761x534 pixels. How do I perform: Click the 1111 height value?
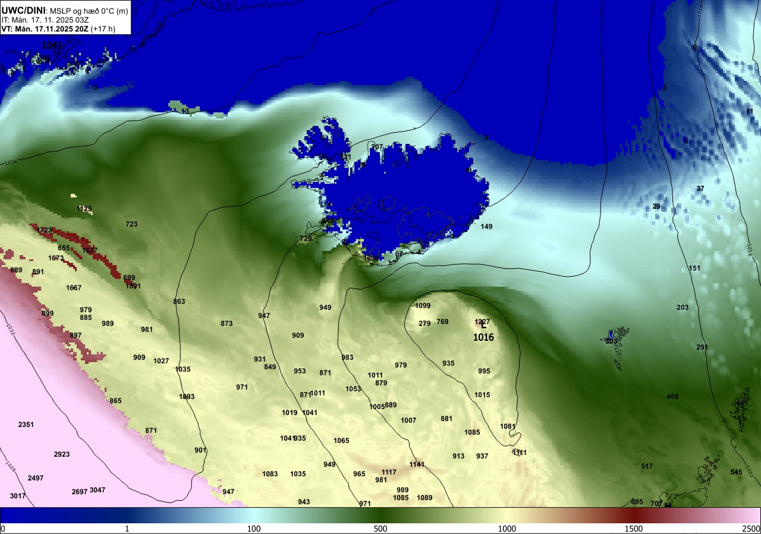click(520, 453)
